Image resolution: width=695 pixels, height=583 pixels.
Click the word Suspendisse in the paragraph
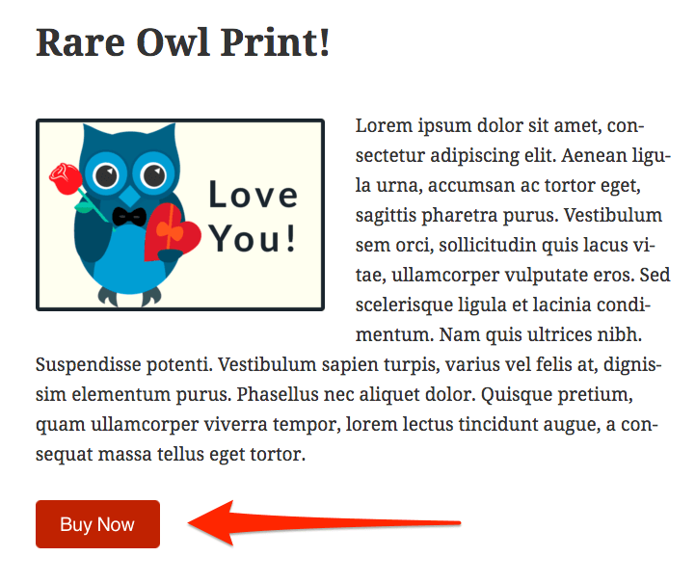tap(88, 365)
